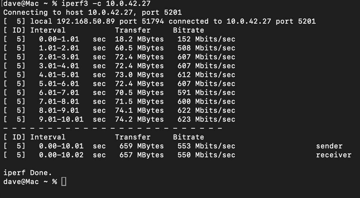Screen dimensions: 360x198
Task: Click the dashed separator line
Action: click(113, 128)
